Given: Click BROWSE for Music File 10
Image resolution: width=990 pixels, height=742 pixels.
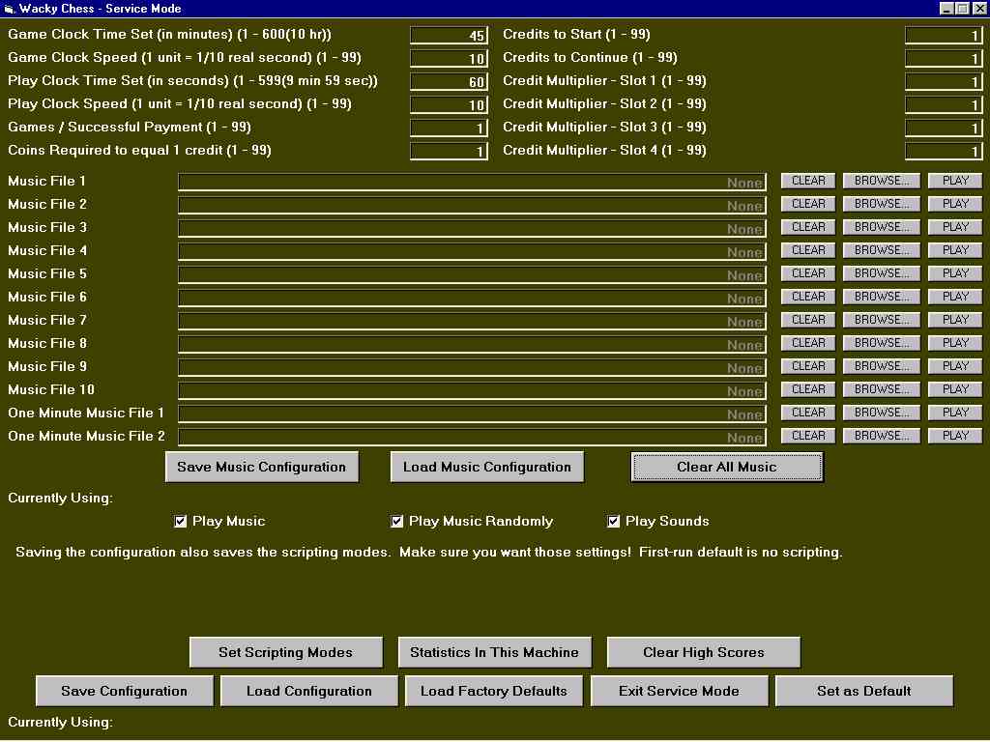Looking at the screenshot, I should (x=882, y=390).
